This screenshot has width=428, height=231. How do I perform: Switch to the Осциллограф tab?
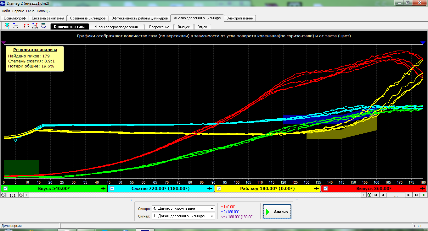(x=15, y=18)
